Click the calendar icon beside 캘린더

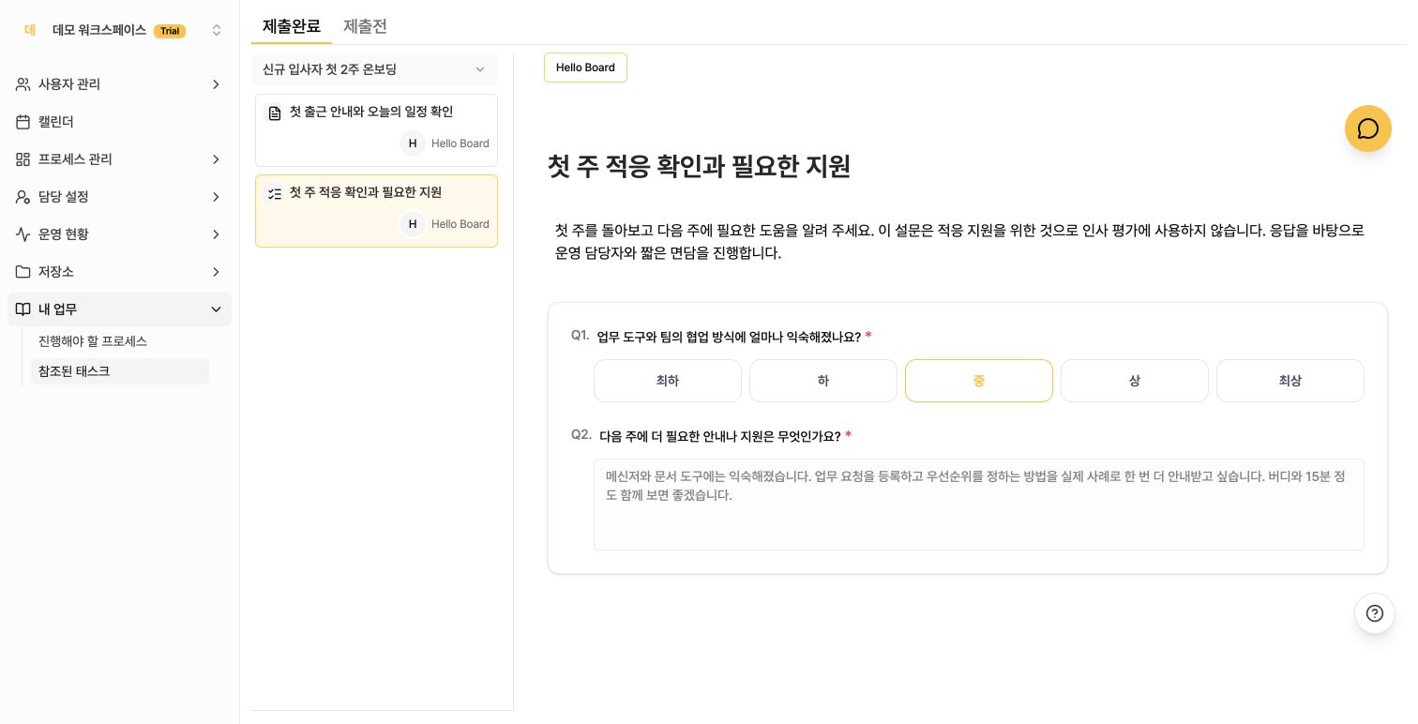23,122
